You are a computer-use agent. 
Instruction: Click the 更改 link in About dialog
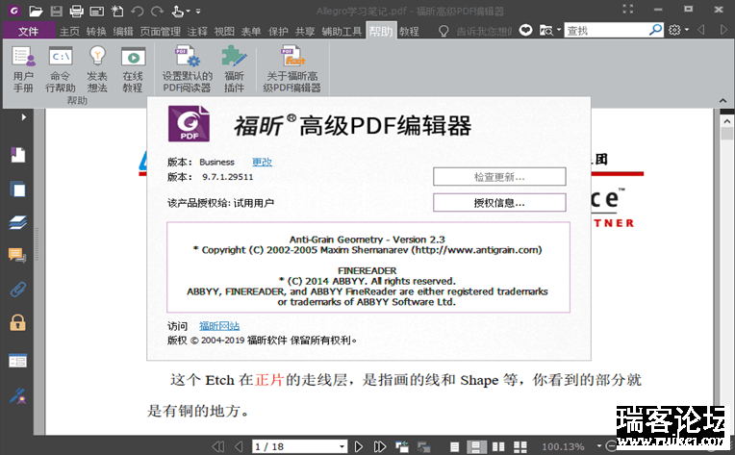[262, 163]
